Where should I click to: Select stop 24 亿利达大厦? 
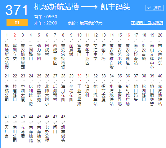[31, 95]
